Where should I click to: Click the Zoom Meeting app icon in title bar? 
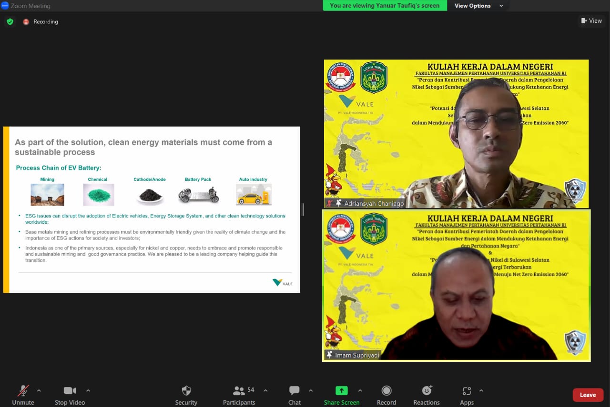(5, 6)
